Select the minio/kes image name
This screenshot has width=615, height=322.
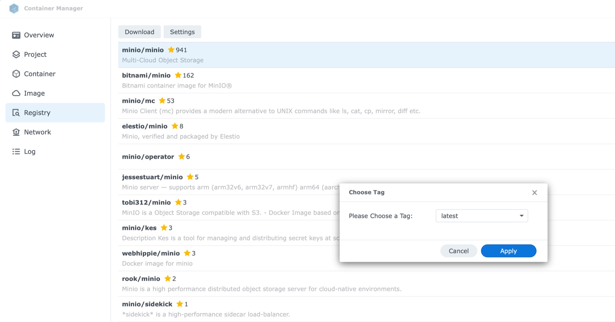[x=139, y=228]
